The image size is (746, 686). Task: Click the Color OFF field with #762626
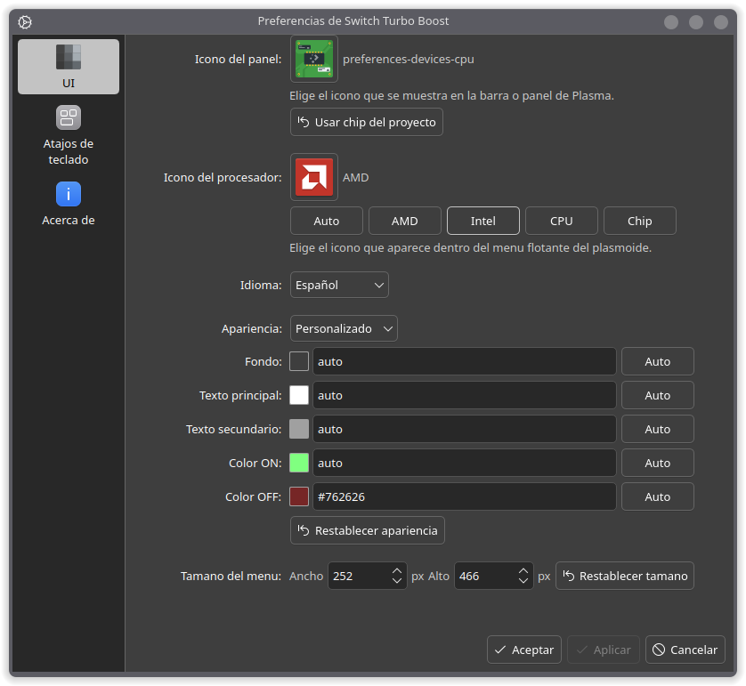465,496
